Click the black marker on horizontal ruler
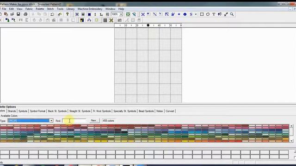This screenshot has width=296, height=166. click(148, 25)
